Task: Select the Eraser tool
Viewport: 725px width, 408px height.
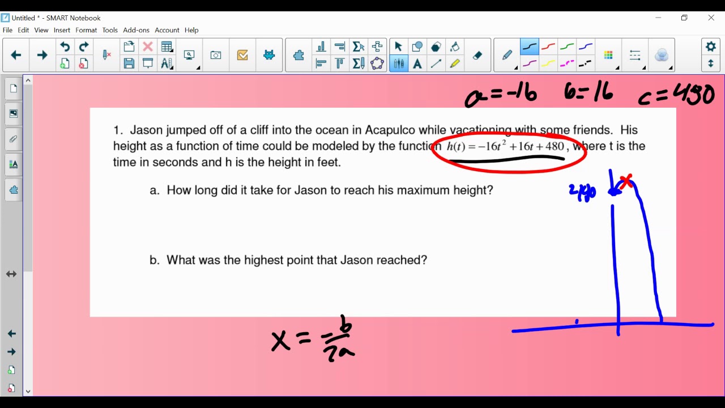Action: click(x=477, y=55)
